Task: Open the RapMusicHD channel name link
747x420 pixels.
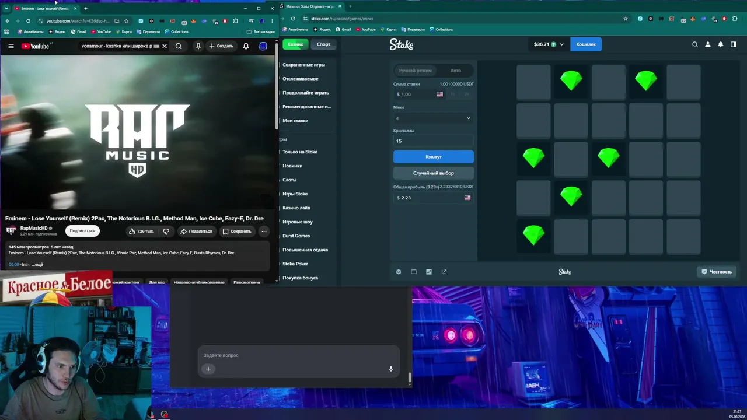Action: click(x=34, y=228)
